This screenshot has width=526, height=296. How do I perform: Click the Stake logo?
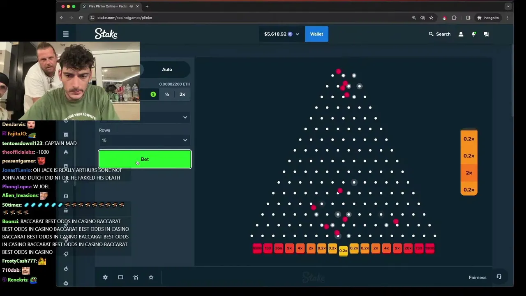click(106, 34)
